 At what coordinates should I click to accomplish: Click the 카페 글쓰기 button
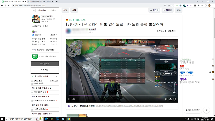click(45, 64)
